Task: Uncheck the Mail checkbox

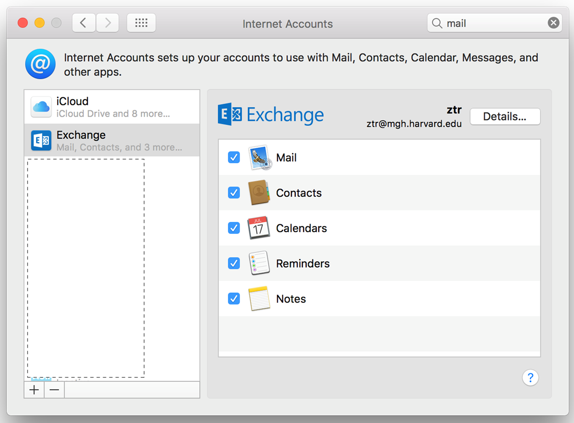Action: (234, 157)
